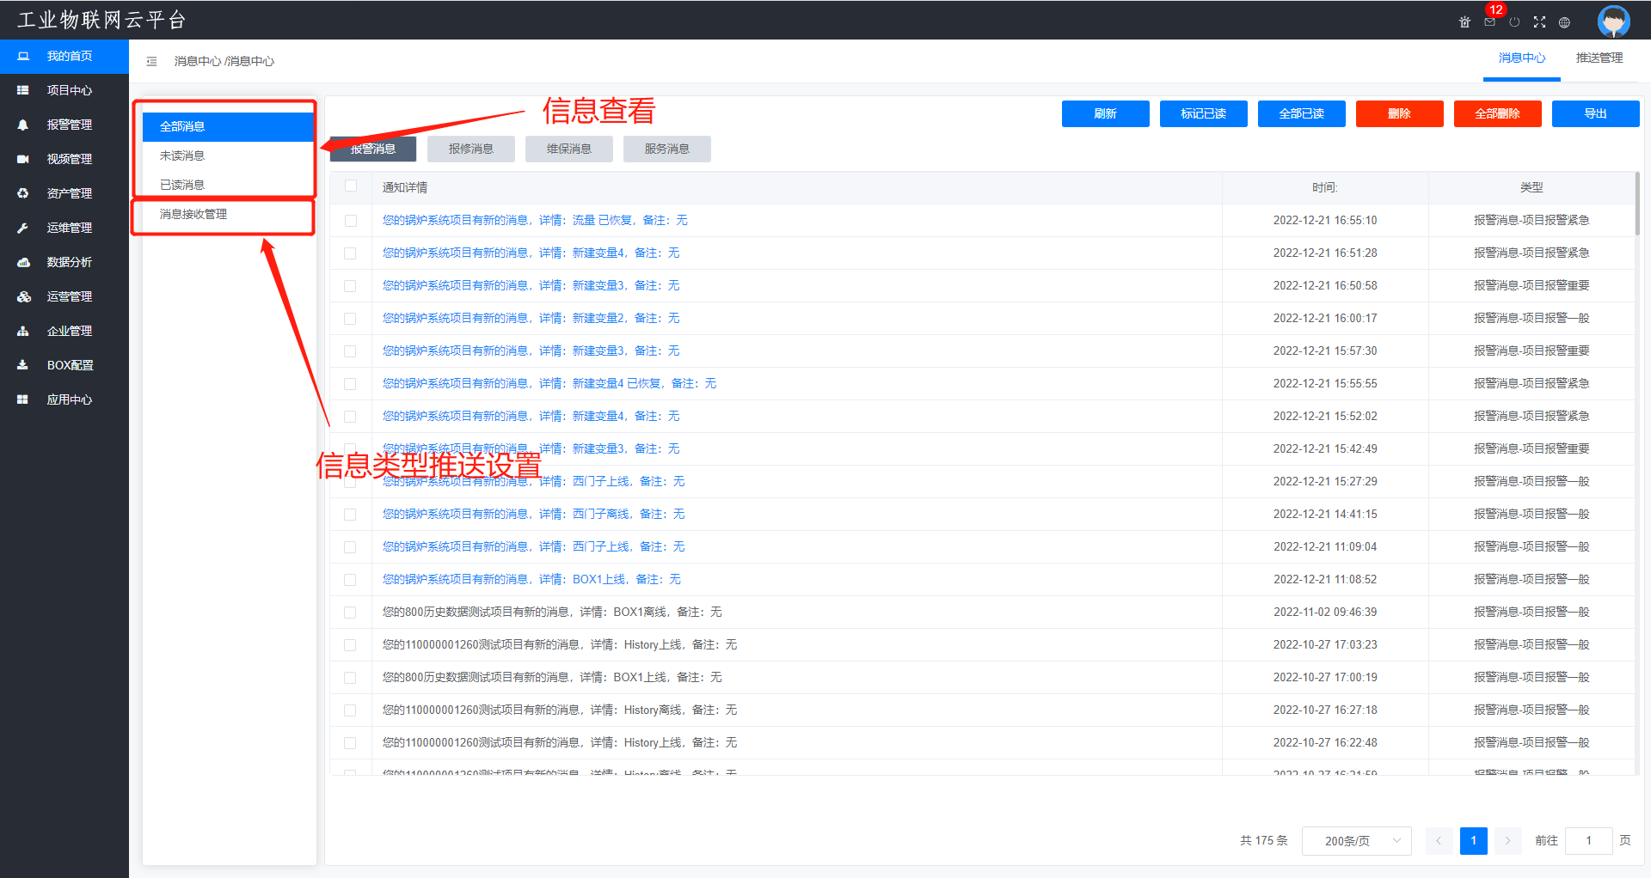This screenshot has height=878, width=1651.
Task: Tick the checkbox for the 16:55:10 message
Action: (x=351, y=221)
